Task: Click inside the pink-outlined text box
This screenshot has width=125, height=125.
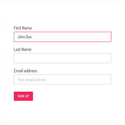Action: 62,37
